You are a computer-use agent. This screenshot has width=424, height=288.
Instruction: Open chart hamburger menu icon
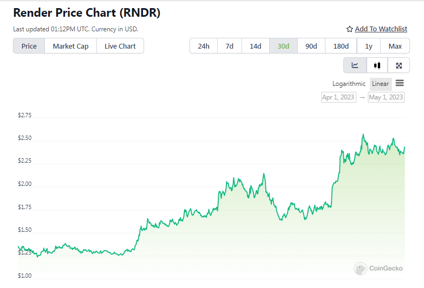tap(400, 83)
